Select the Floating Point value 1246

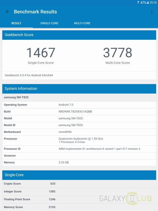coord(52,199)
